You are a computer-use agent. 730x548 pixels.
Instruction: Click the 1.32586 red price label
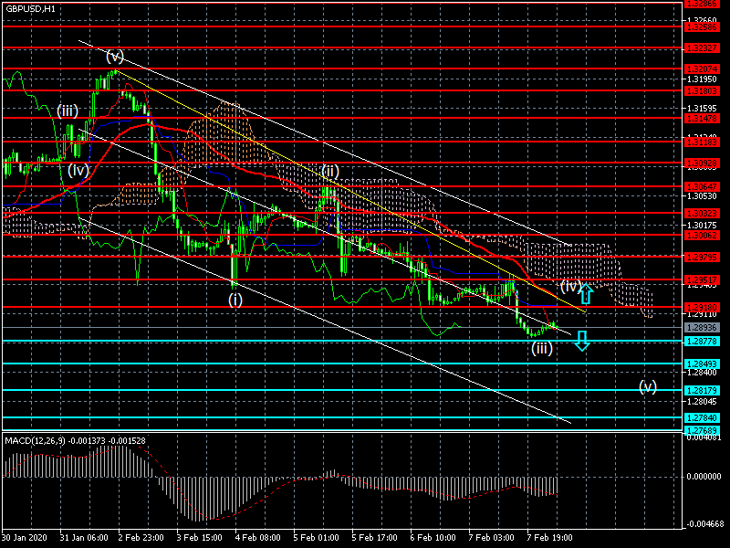(702, 26)
